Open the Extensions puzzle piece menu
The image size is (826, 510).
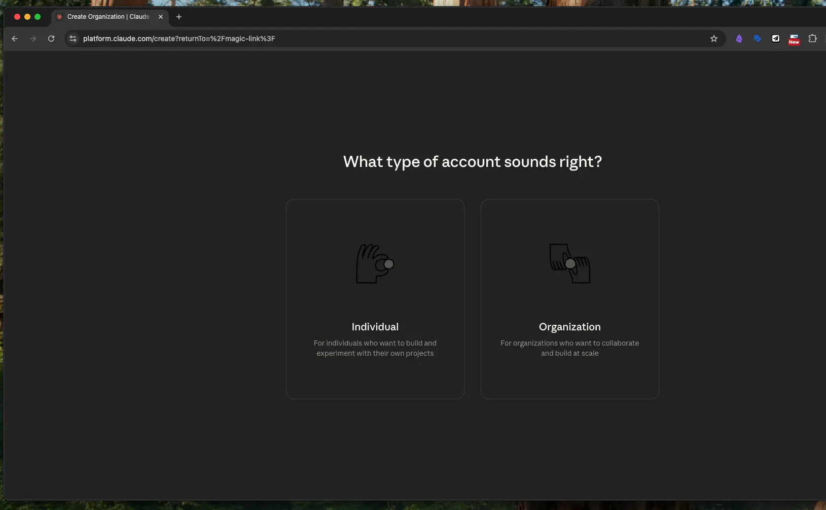point(812,39)
